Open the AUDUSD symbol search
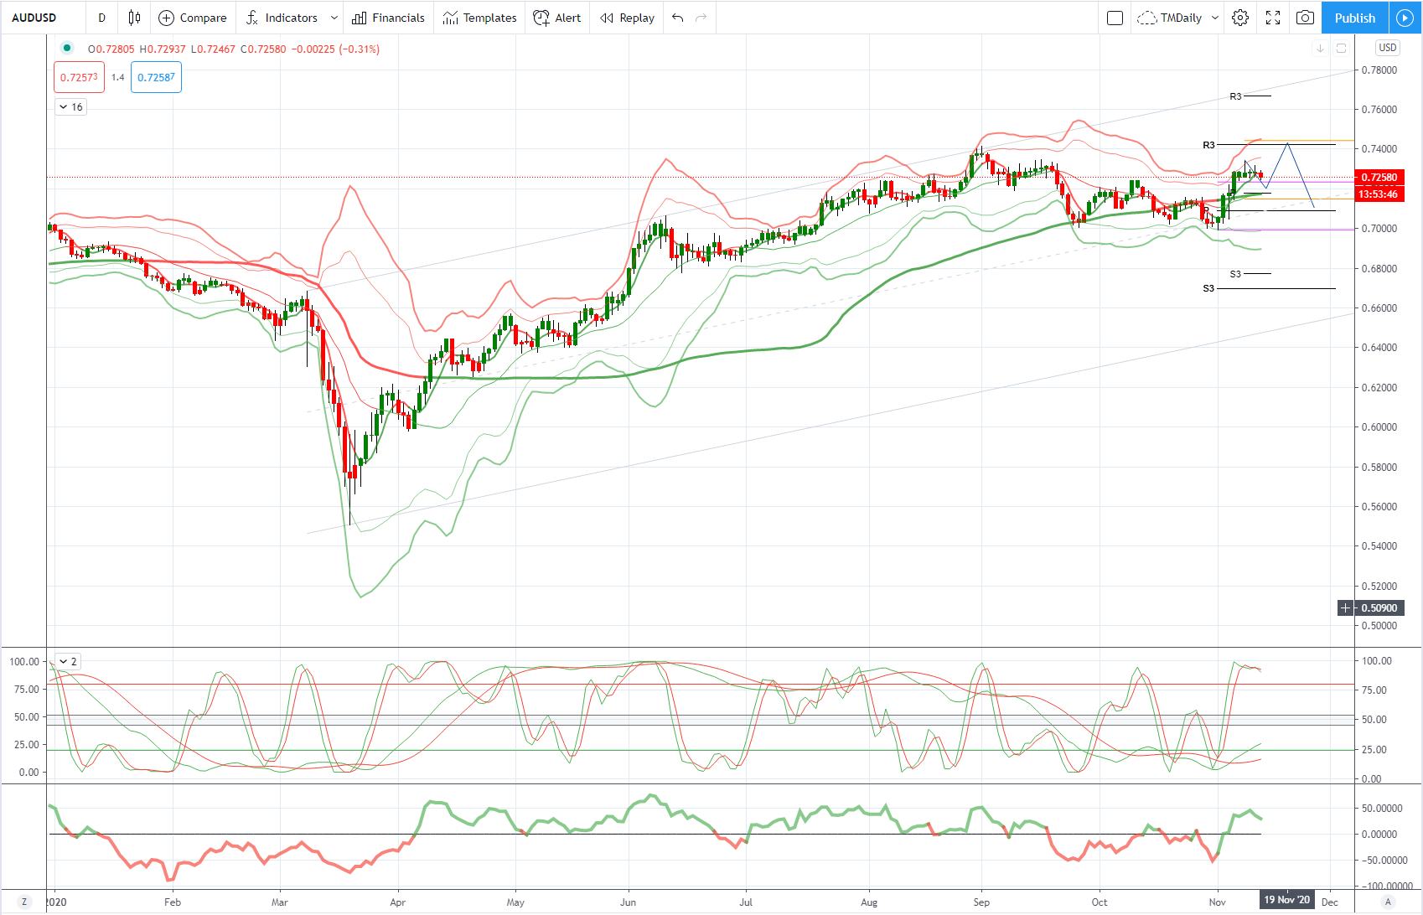The width and height of the screenshot is (1423, 915). [x=34, y=18]
